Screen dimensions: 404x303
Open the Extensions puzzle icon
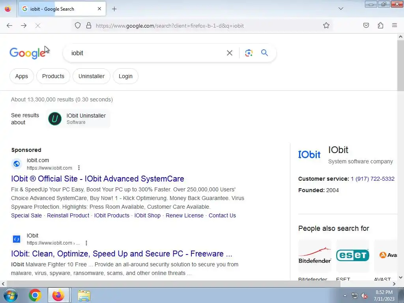tap(380, 25)
